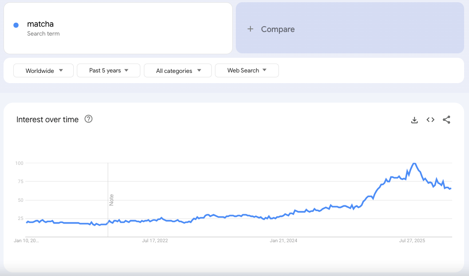Screen dimensions: 469x276
Task: Click the Note marker on the chart
Action: pyautogui.click(x=111, y=200)
